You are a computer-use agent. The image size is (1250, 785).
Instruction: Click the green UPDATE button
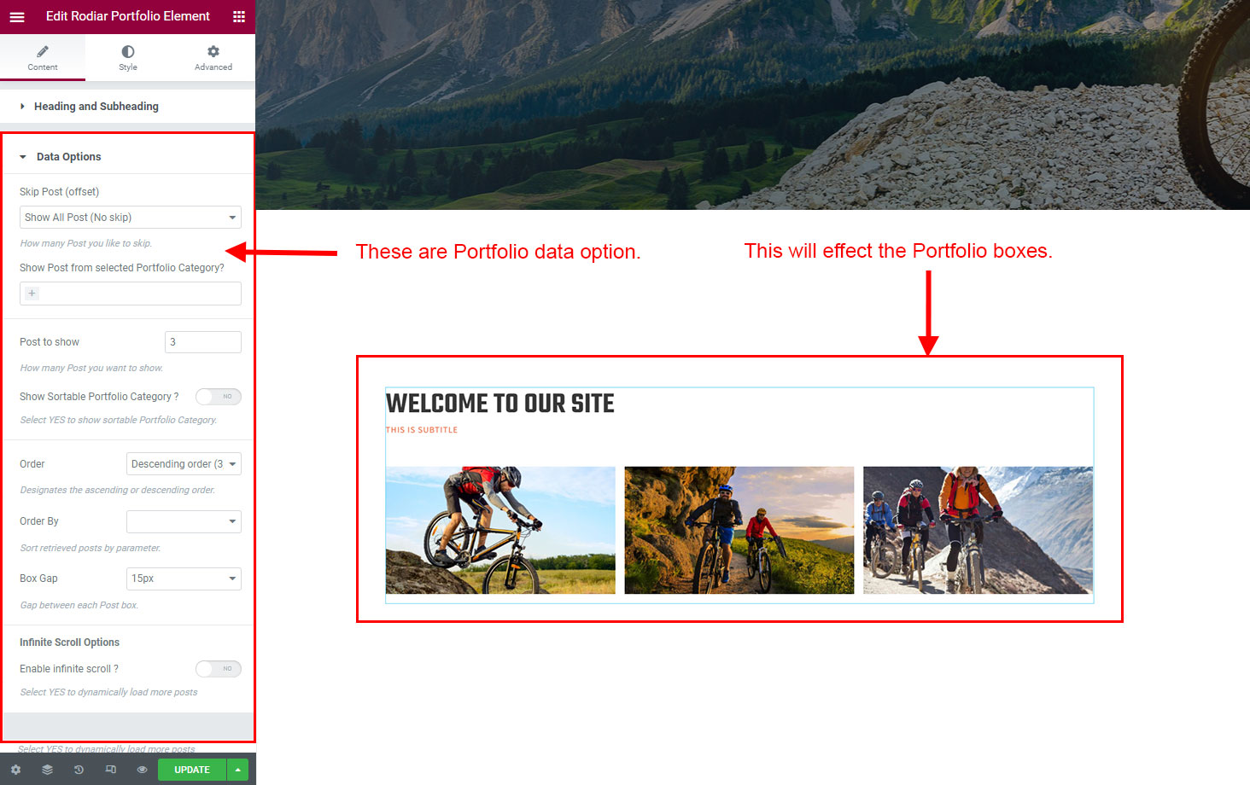coord(192,770)
